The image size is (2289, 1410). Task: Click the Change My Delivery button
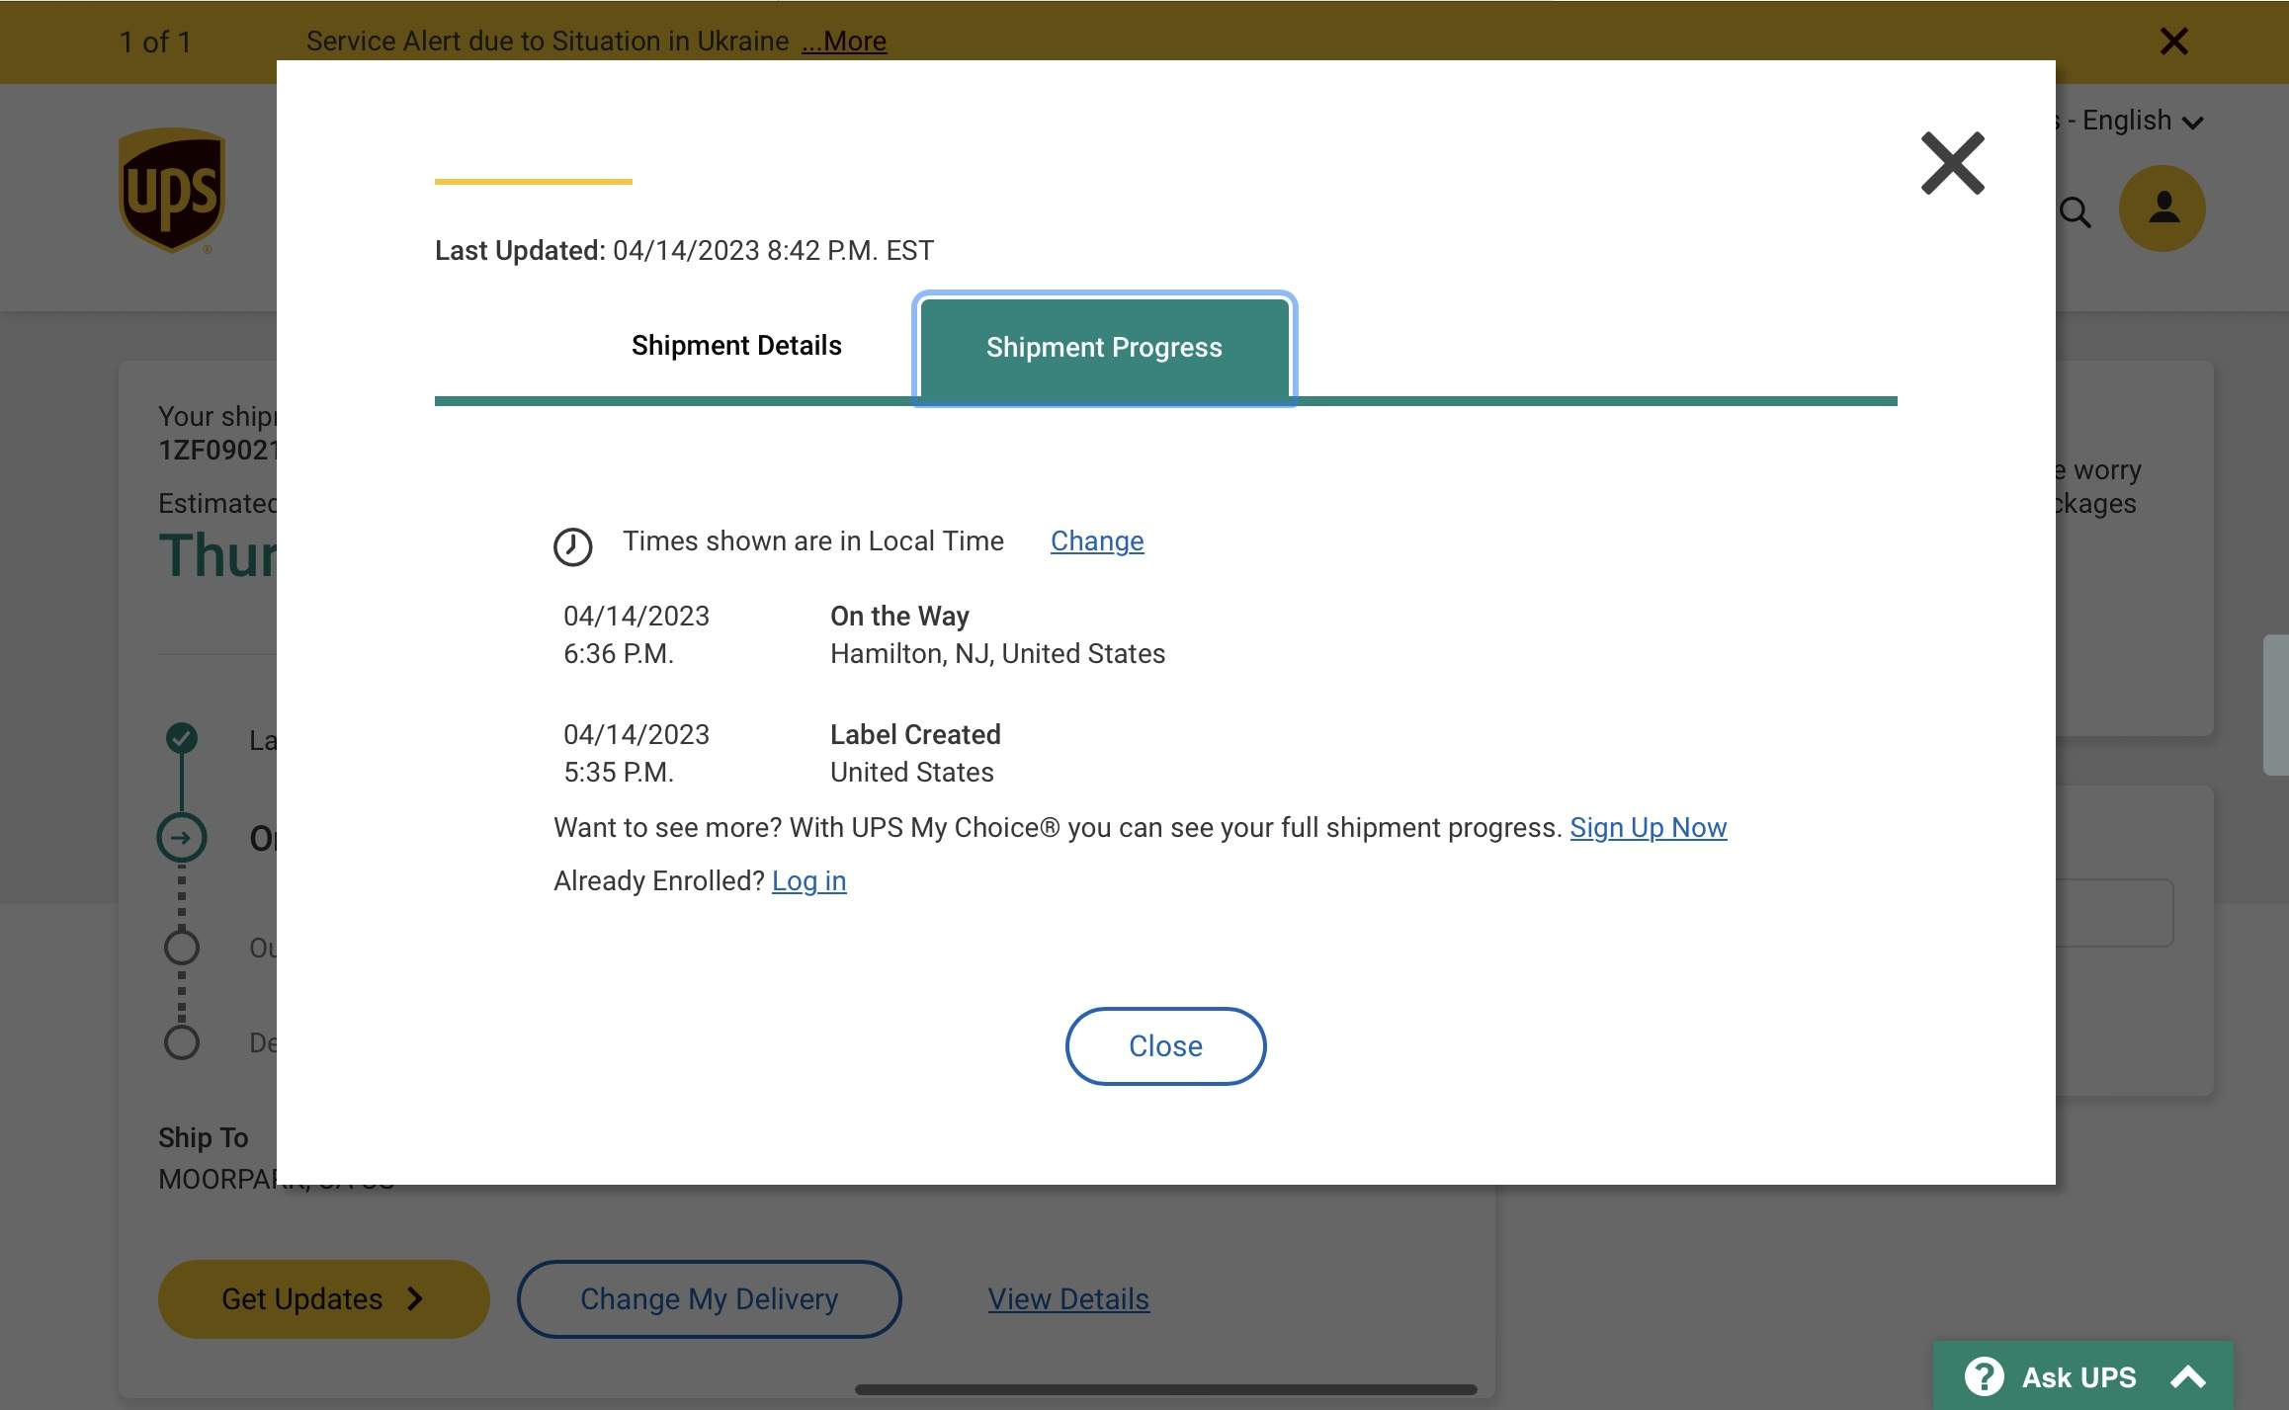709,1299
